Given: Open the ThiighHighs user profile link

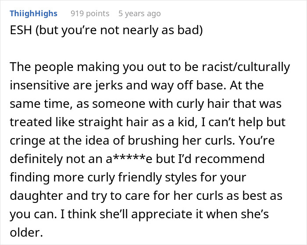Looking at the screenshot, I should pyautogui.click(x=33, y=14).
